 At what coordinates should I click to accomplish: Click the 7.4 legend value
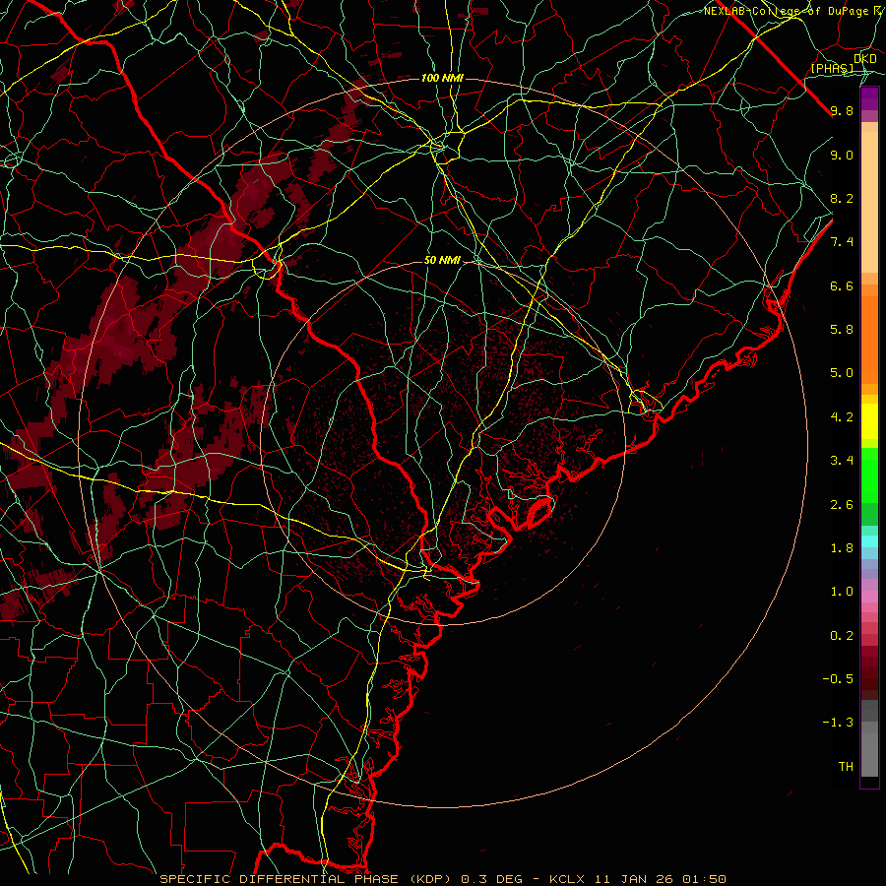[842, 242]
